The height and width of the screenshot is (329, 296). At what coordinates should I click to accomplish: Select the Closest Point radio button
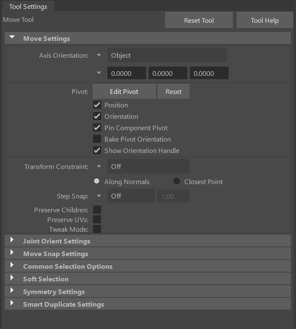[177, 182]
